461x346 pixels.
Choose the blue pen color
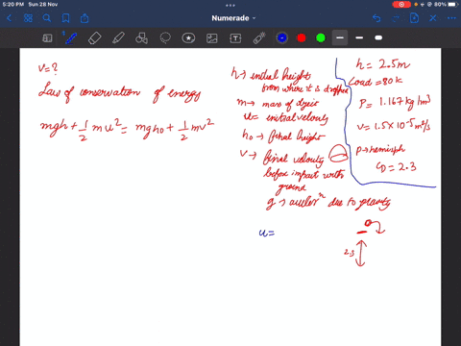point(282,38)
